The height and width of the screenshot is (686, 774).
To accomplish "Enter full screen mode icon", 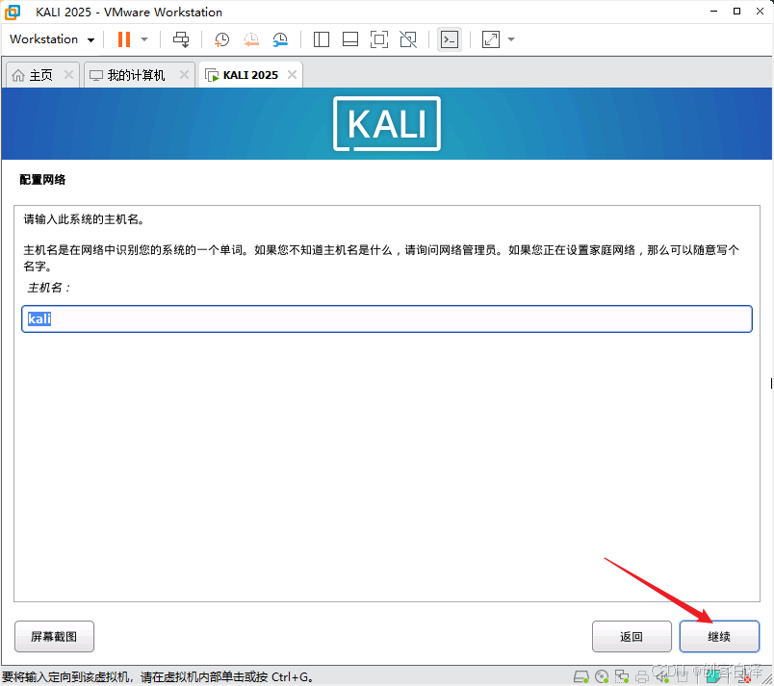I will pos(379,39).
